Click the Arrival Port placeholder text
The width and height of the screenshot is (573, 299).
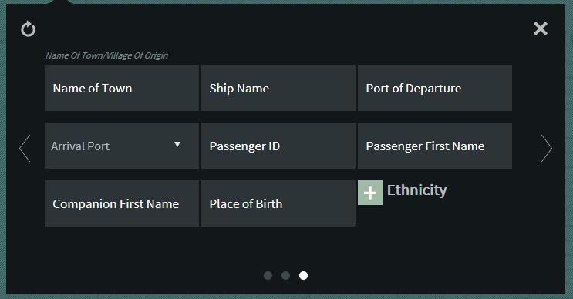point(80,146)
